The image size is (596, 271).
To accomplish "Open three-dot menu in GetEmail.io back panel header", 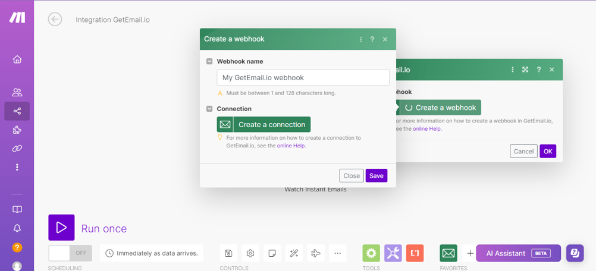I will click(x=512, y=70).
